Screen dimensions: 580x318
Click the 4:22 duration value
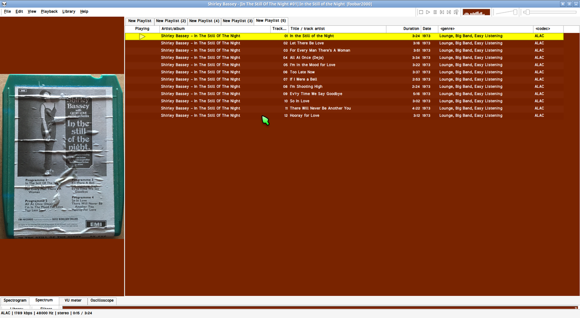pyautogui.click(x=416, y=109)
